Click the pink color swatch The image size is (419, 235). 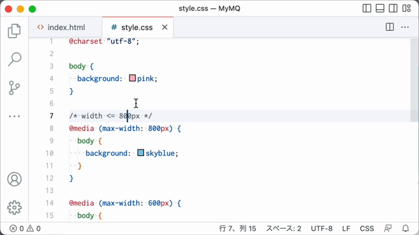coord(132,78)
